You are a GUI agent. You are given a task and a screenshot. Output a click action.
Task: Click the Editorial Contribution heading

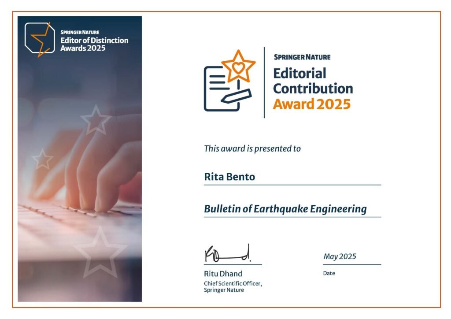[313, 81]
